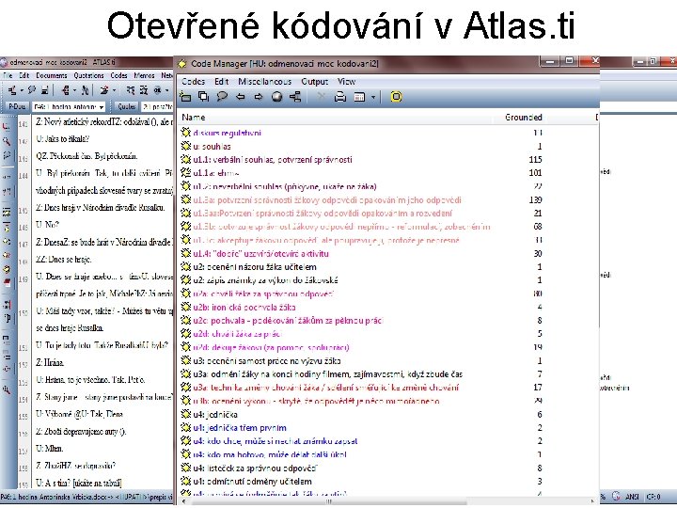Open the Memos menu in ATLAS.ti window
Viewport: 677px width, 508px height.
point(144,75)
